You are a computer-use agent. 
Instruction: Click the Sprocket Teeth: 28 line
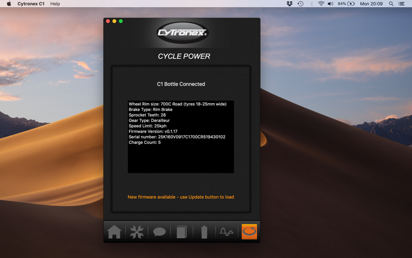coord(147,115)
